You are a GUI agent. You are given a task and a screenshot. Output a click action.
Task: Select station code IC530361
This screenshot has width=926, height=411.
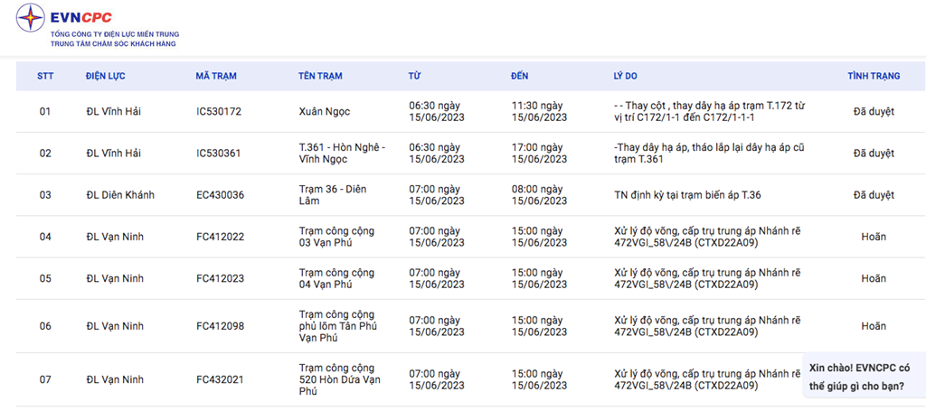(219, 154)
